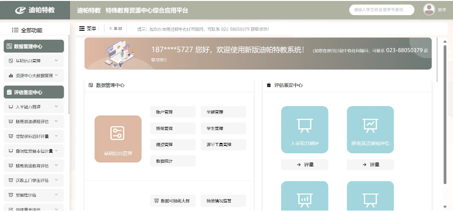Expand the 入学能力测评 sidebar chevron
Image resolution: width=453 pixels, height=212 pixels.
pos(56,106)
